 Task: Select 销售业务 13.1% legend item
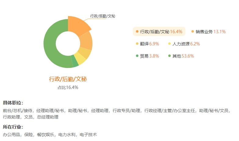pyautogui.click(x=209, y=32)
